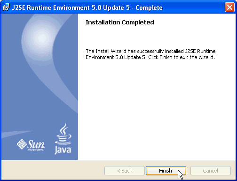Click the Installation Completed heading
Viewport: 237px width, 181px height.
(x=120, y=23)
